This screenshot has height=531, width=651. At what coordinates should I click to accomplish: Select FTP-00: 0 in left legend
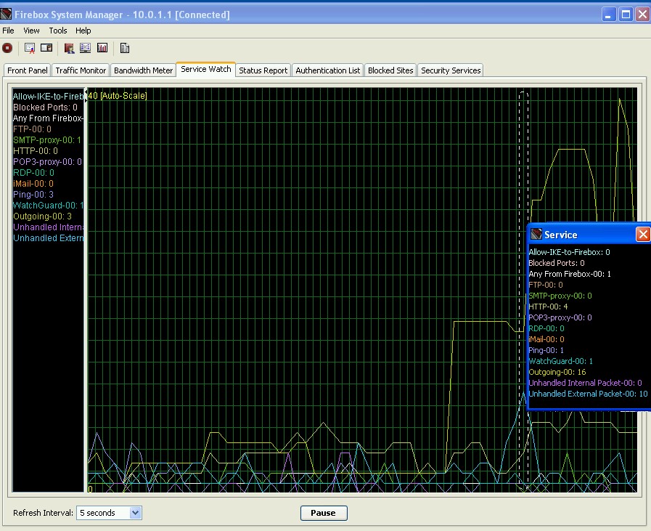(x=33, y=129)
